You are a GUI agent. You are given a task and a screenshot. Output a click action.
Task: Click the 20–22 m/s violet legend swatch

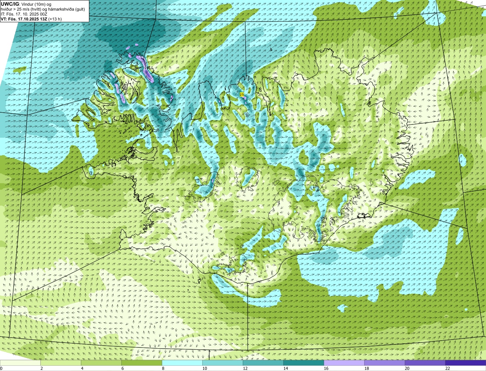425,363
